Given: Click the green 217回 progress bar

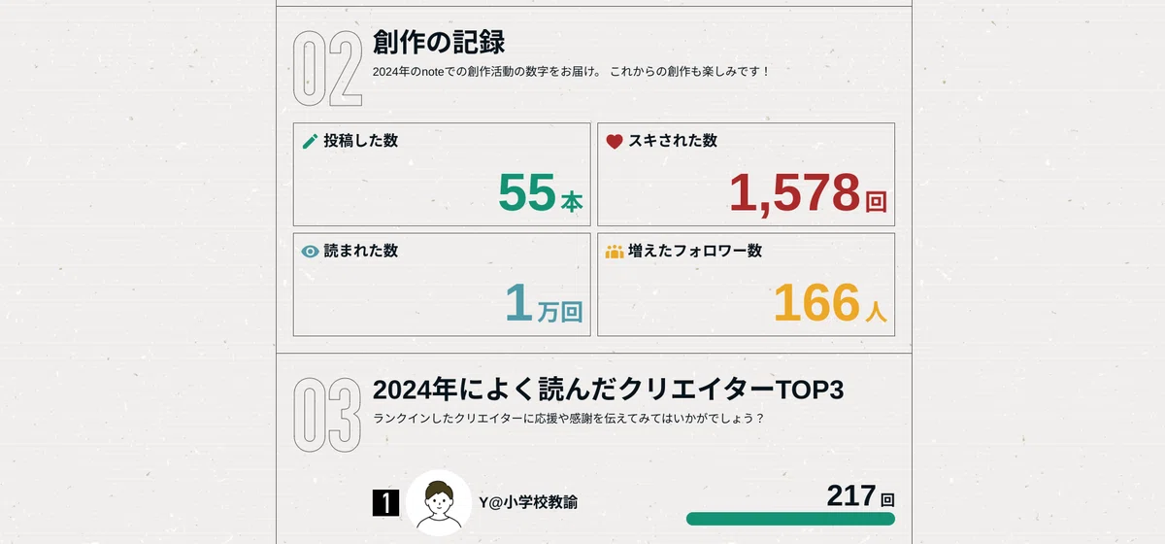Looking at the screenshot, I should coord(790,519).
